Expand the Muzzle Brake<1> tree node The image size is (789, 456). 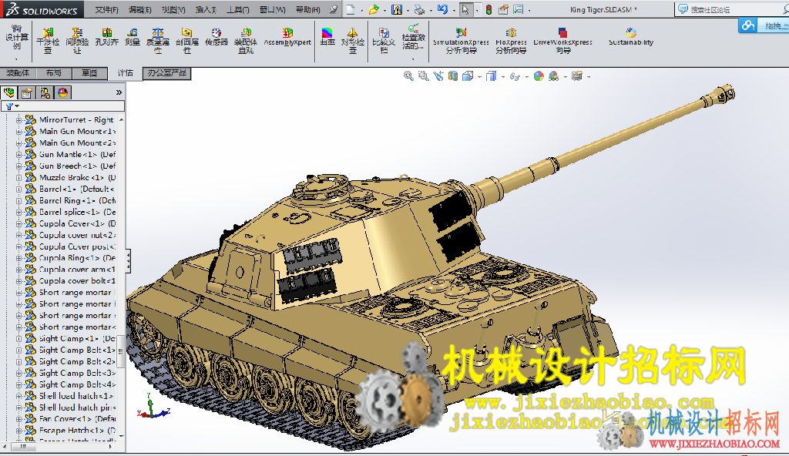(18, 178)
